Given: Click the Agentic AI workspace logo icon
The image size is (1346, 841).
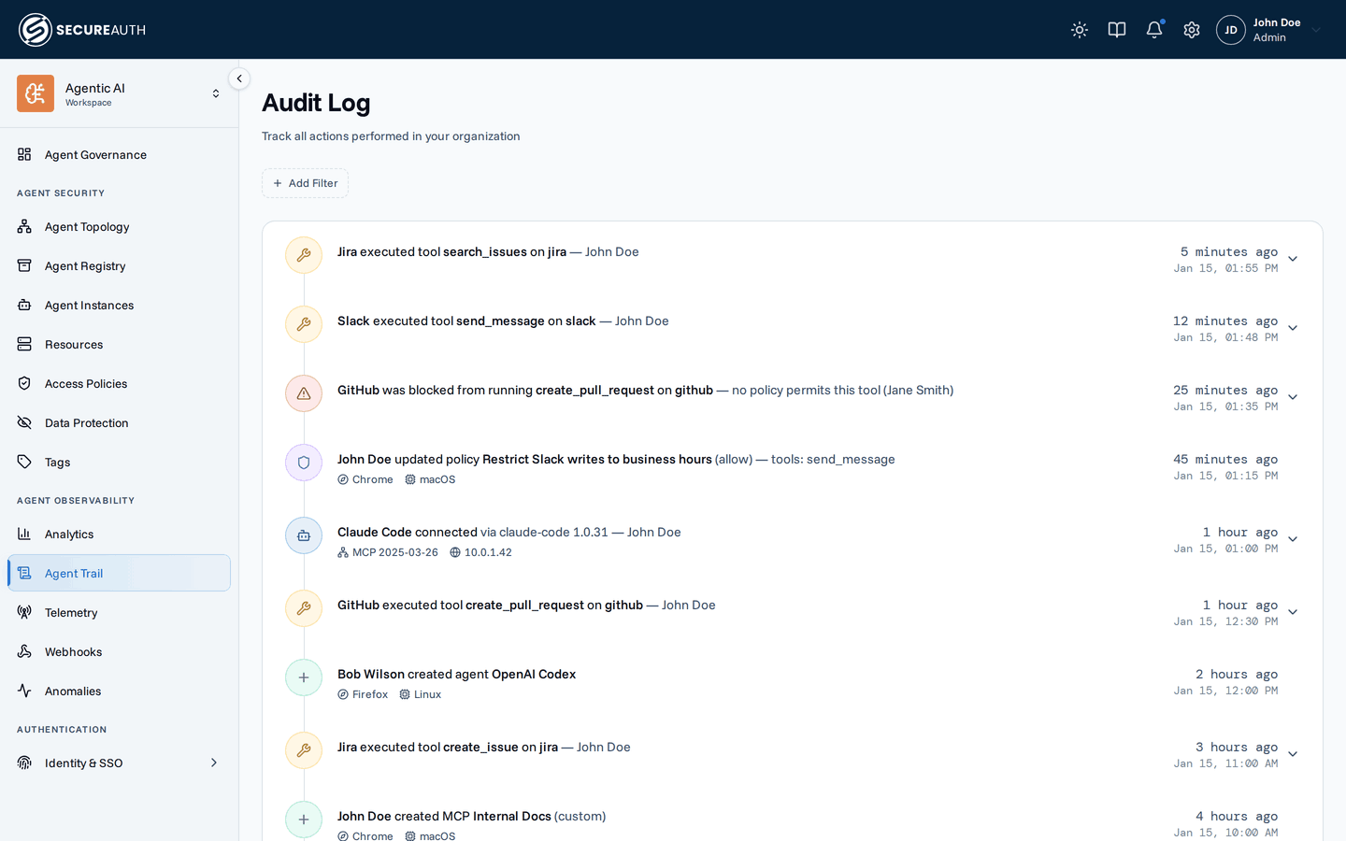Looking at the screenshot, I should coord(36,93).
